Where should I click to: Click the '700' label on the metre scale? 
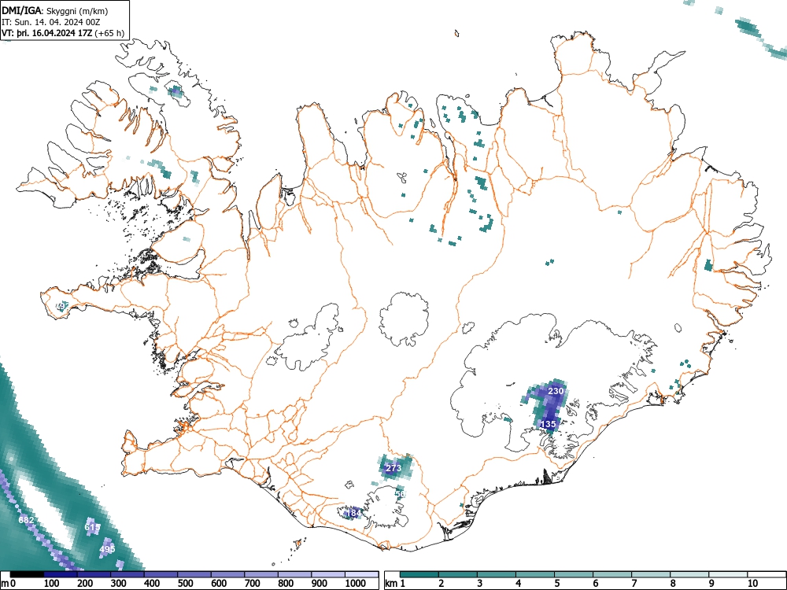pos(252,584)
